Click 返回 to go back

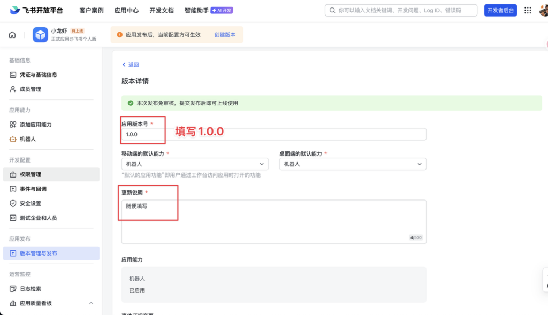[131, 65]
